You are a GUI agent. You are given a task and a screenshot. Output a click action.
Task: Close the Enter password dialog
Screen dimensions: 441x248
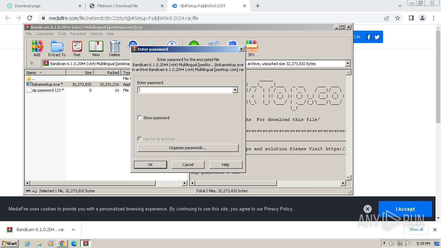(x=242, y=49)
